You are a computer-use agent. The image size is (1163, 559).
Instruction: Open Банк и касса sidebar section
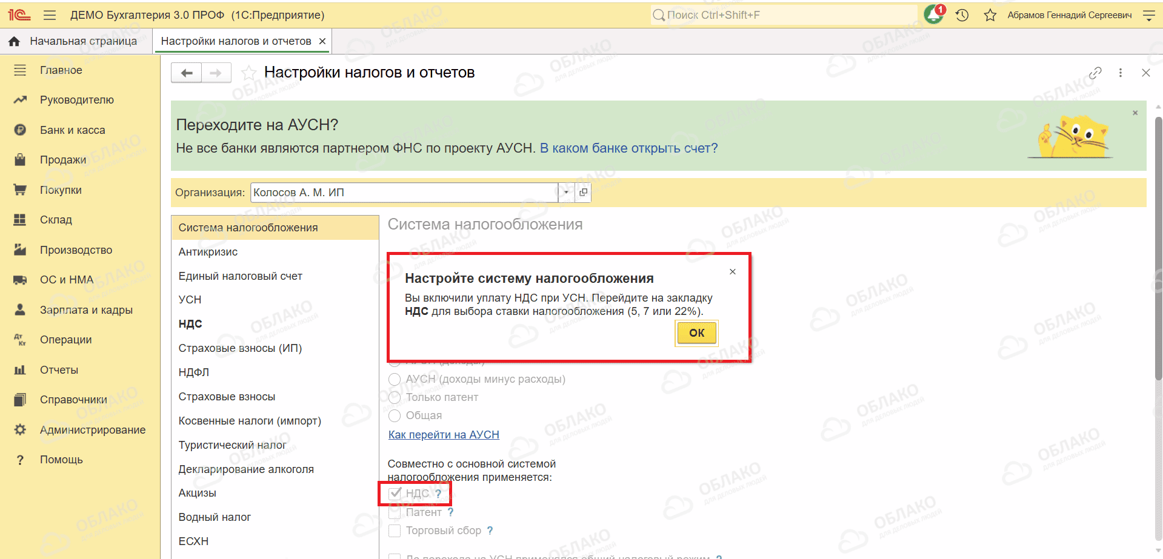[72, 130]
